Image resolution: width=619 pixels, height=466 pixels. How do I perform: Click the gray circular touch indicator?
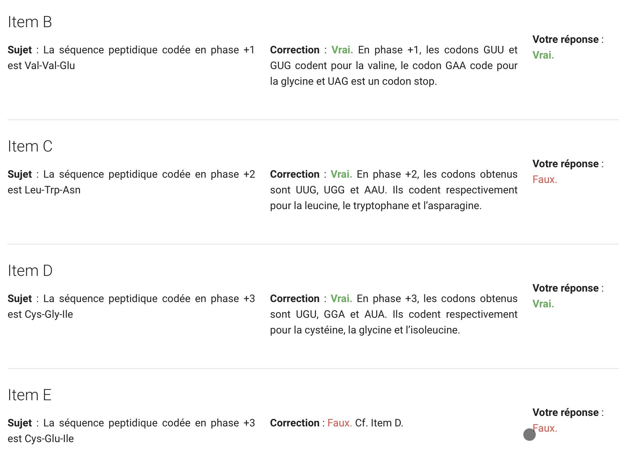point(529,435)
